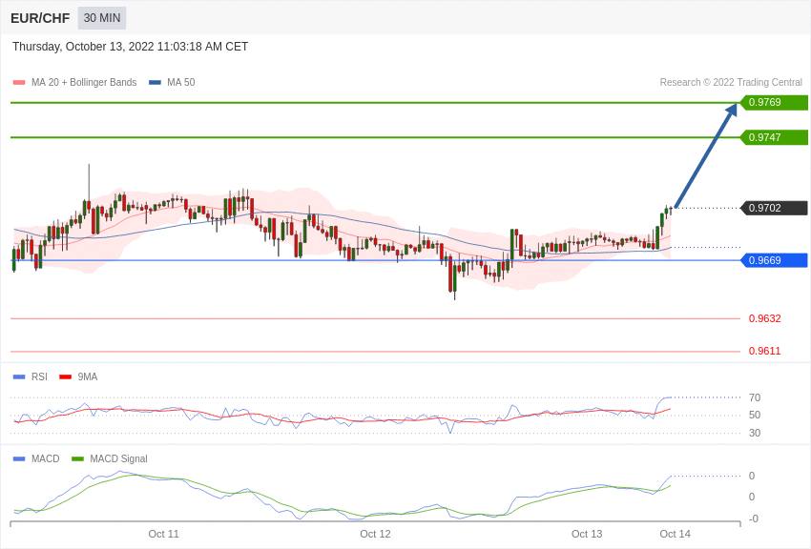
Task: Click the 30 MIN timeframe badge
Action: [x=102, y=18]
